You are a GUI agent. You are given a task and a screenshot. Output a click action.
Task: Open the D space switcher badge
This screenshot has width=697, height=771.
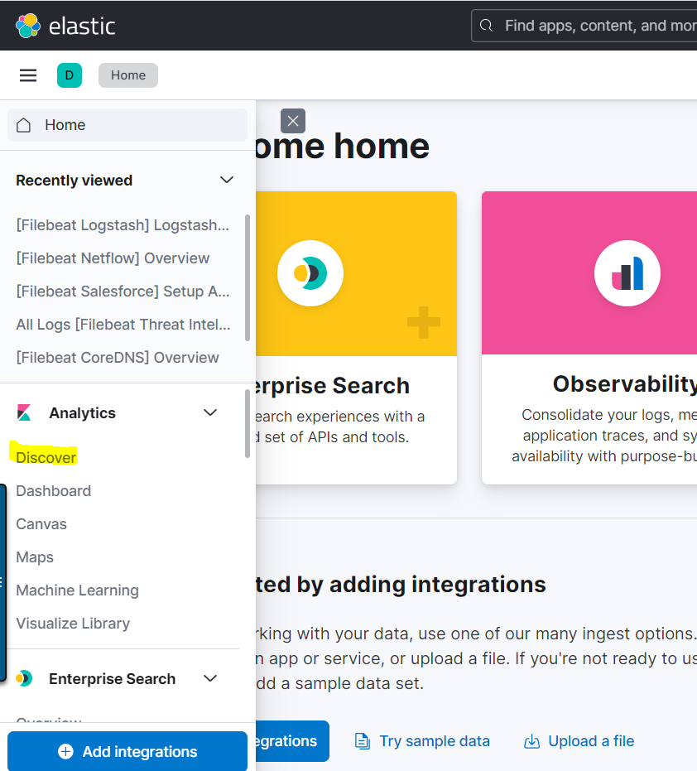70,75
